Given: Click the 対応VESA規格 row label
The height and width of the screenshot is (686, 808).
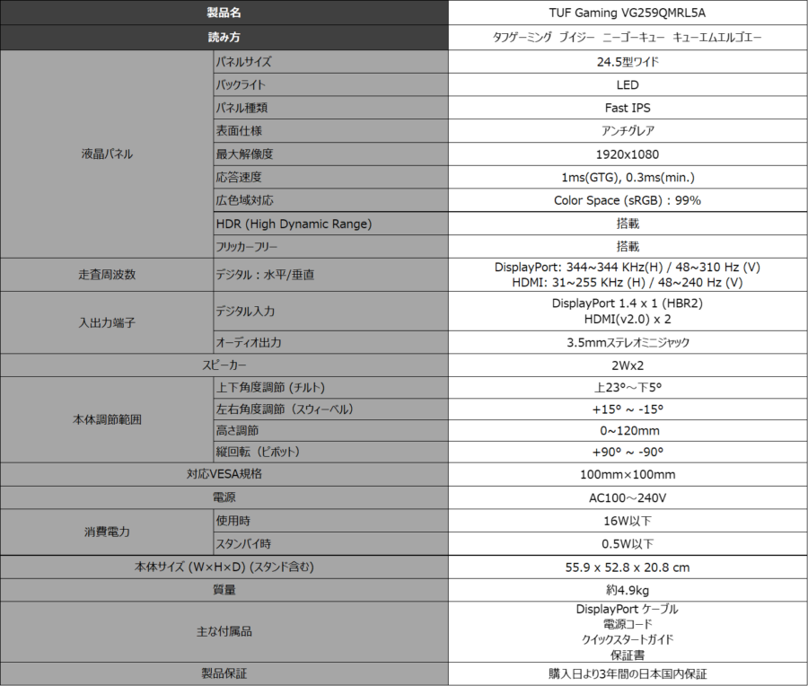Looking at the screenshot, I should click(224, 473).
